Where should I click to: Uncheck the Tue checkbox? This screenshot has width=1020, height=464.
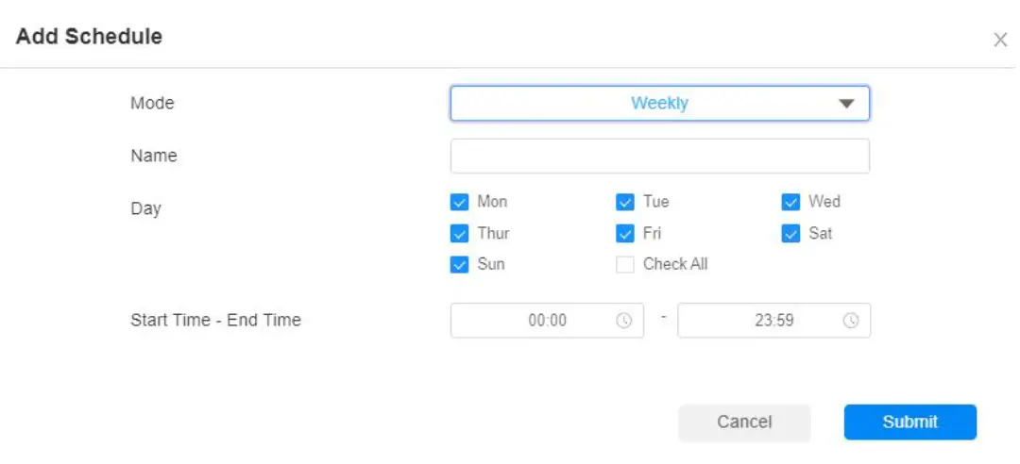(x=625, y=202)
